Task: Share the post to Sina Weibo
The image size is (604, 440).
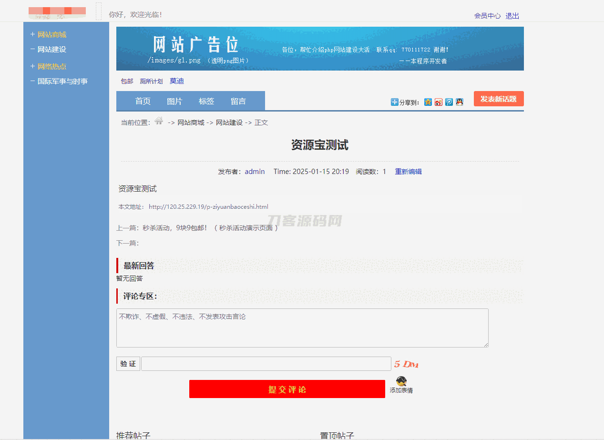Action: coord(439,102)
